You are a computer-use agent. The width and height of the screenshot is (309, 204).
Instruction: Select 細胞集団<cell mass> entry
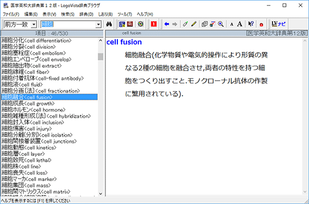26,186
